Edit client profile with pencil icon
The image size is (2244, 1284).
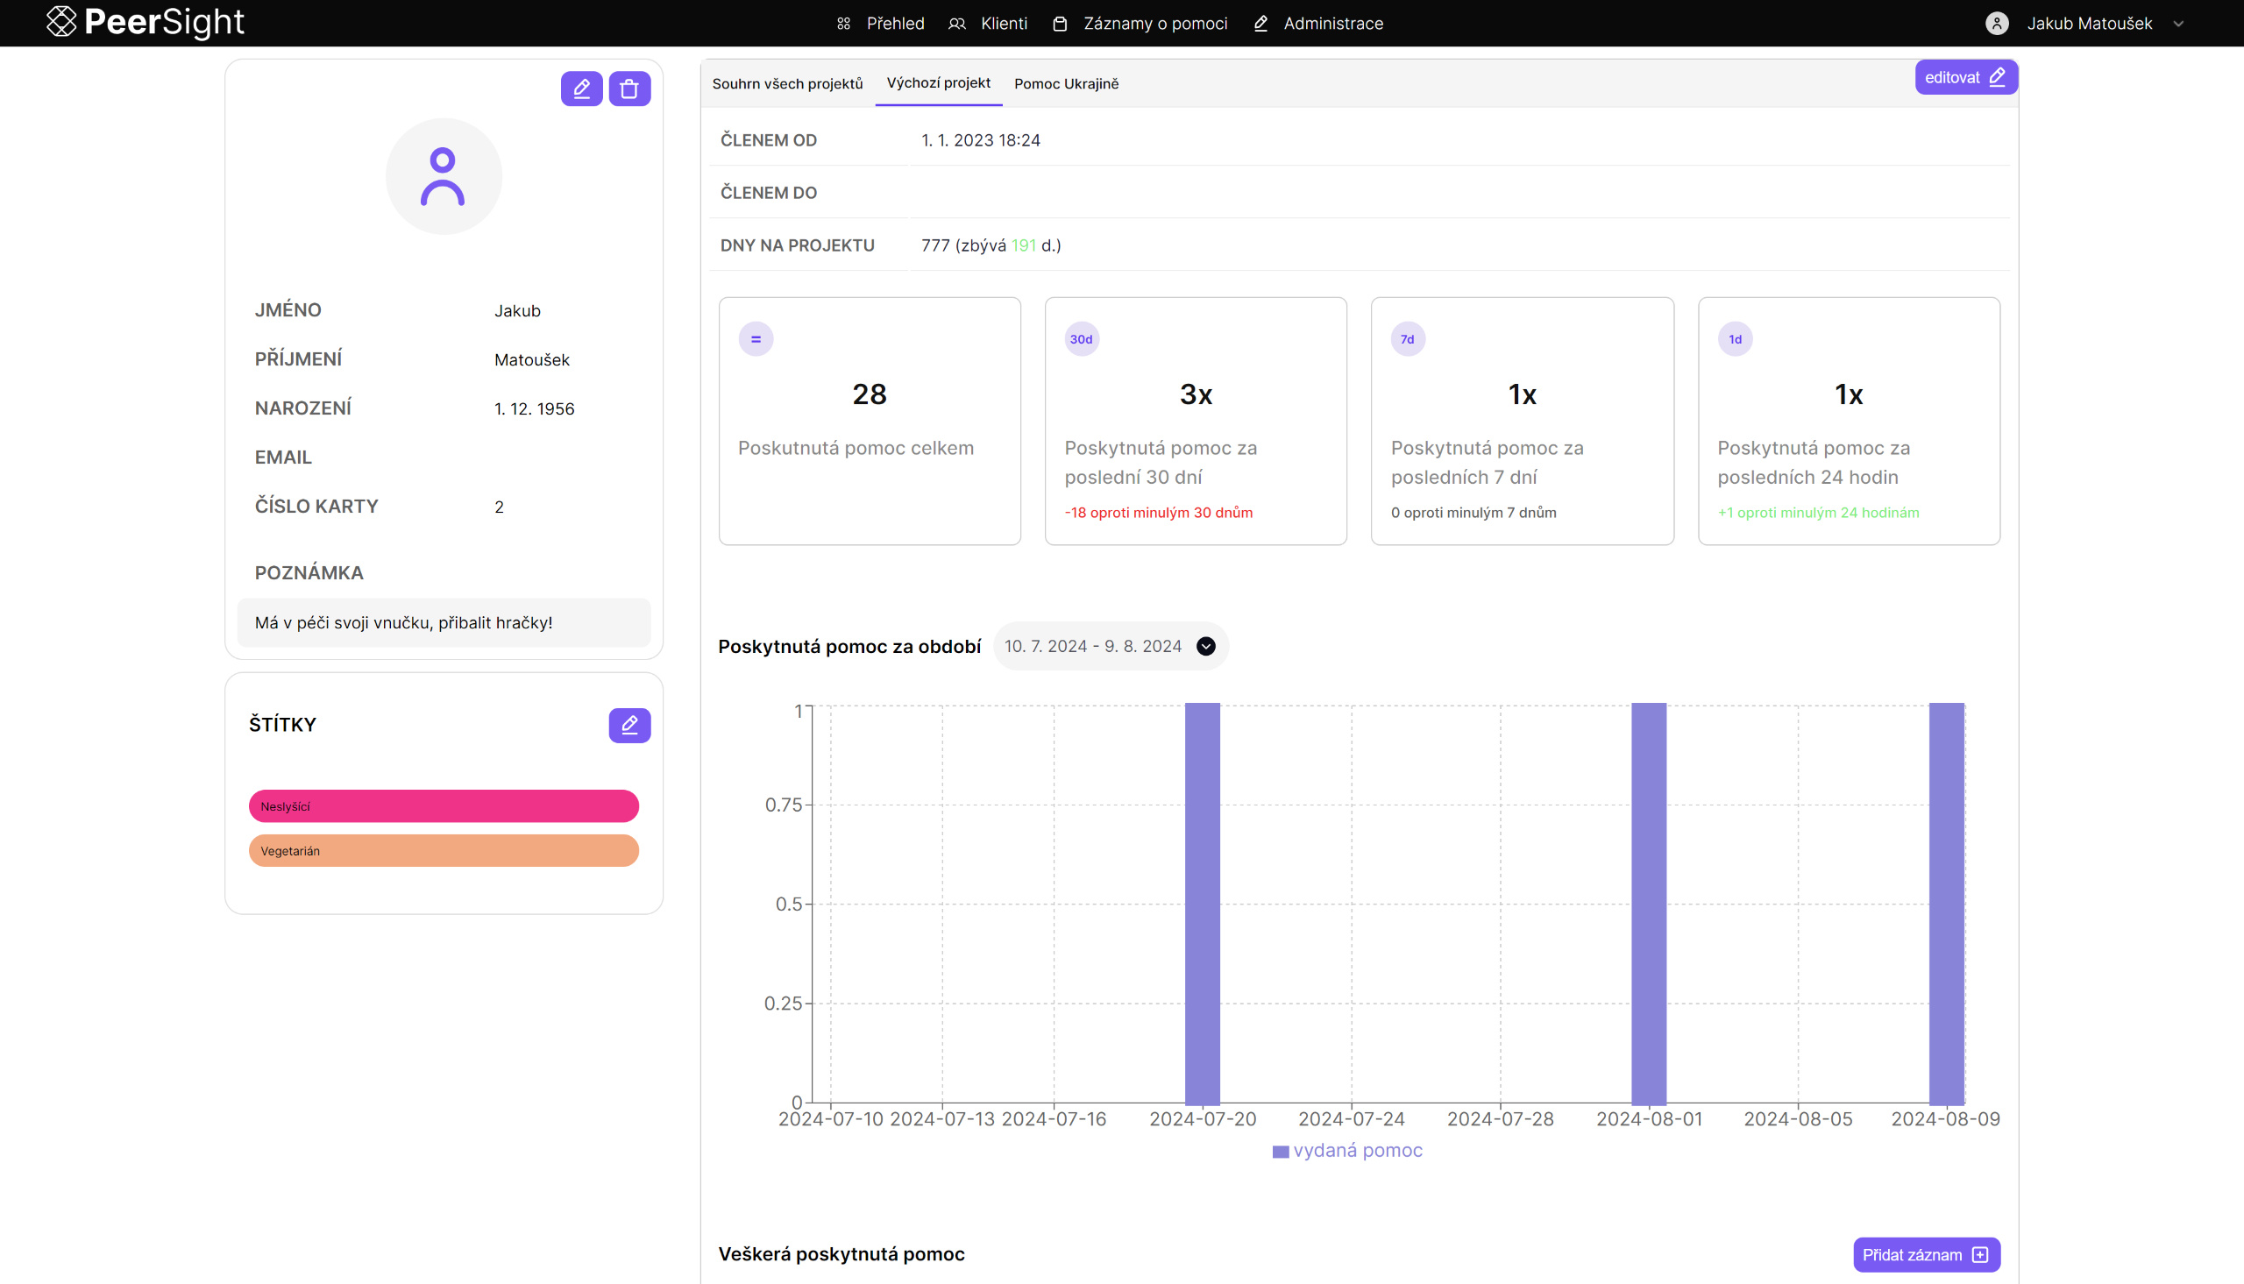tap(581, 89)
